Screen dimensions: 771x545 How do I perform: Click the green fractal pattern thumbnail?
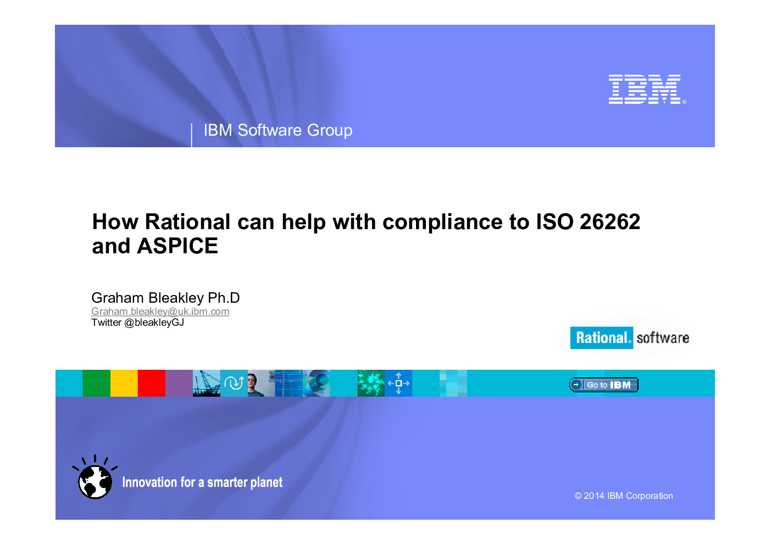tap(371, 383)
